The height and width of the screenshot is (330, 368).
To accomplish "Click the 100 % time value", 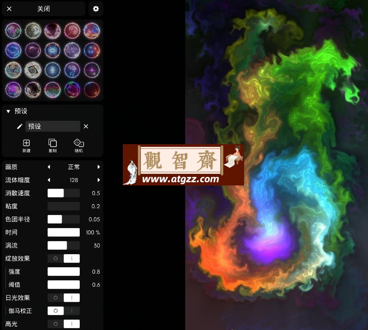I will click(93, 232).
